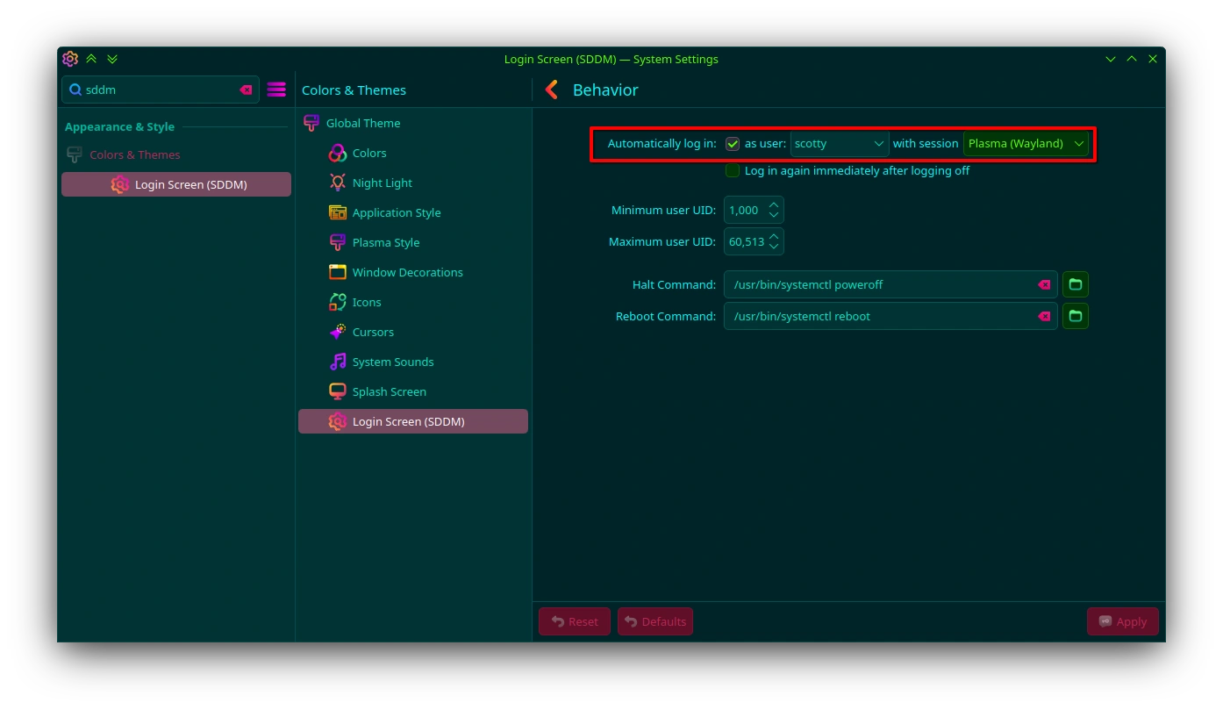Decrease Minimum user UID with down arrow
This screenshot has height=710, width=1223.
774,216
